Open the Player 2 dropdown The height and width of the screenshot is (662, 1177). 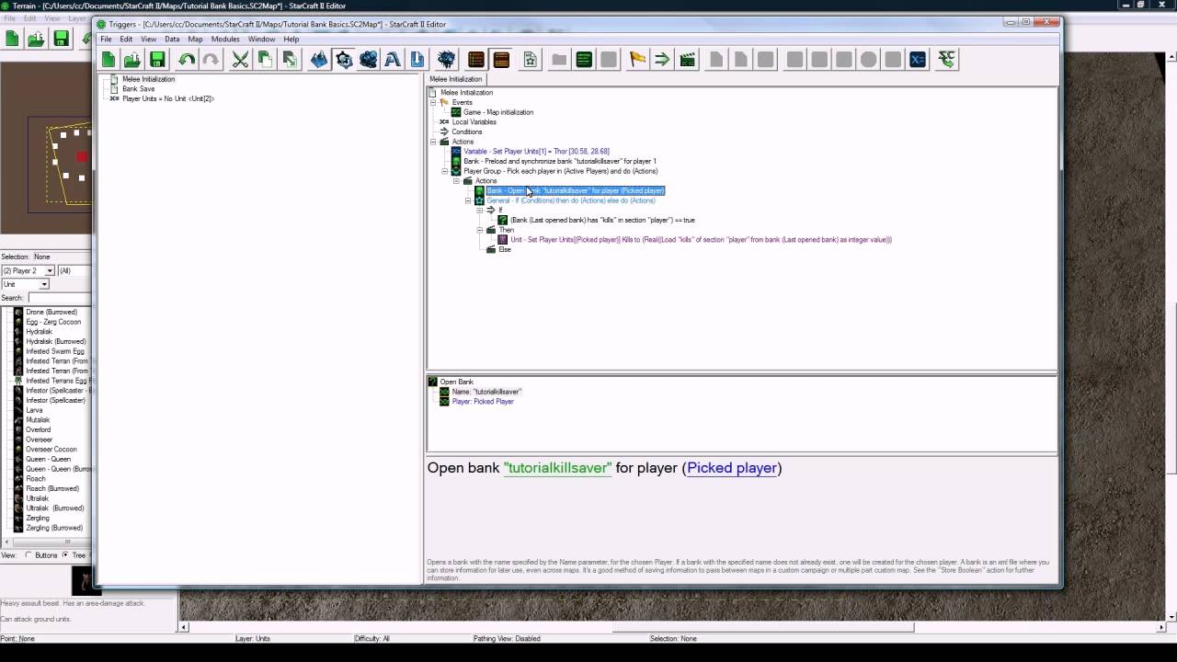(x=49, y=270)
